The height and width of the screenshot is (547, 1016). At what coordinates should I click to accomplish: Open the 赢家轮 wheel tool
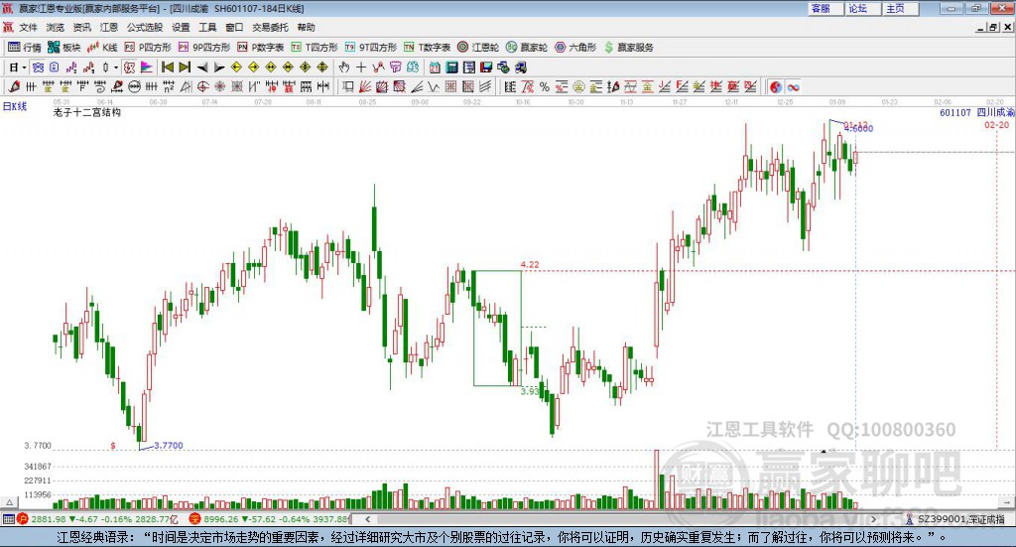coord(527,48)
